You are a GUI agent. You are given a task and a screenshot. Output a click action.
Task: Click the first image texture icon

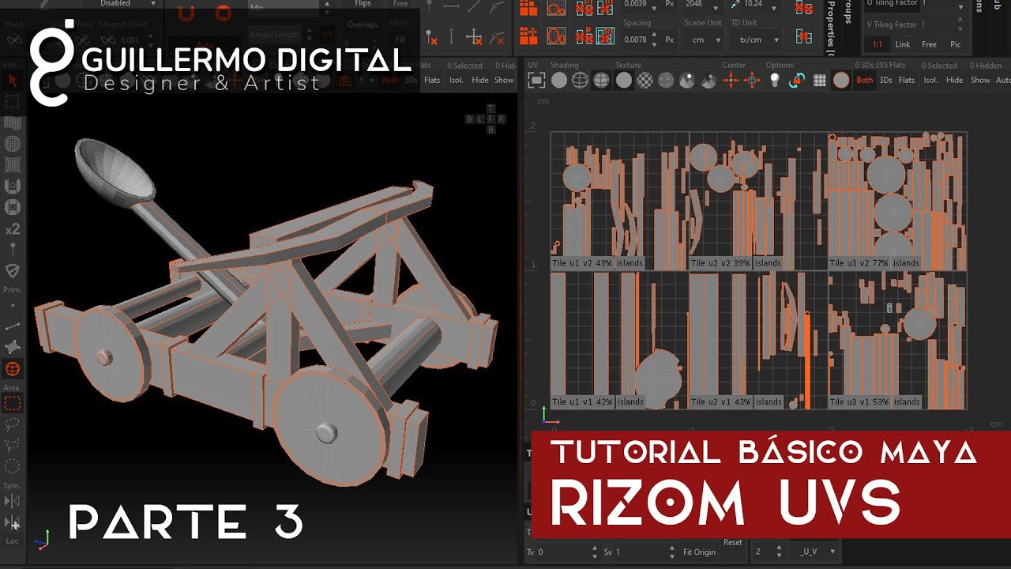click(687, 80)
